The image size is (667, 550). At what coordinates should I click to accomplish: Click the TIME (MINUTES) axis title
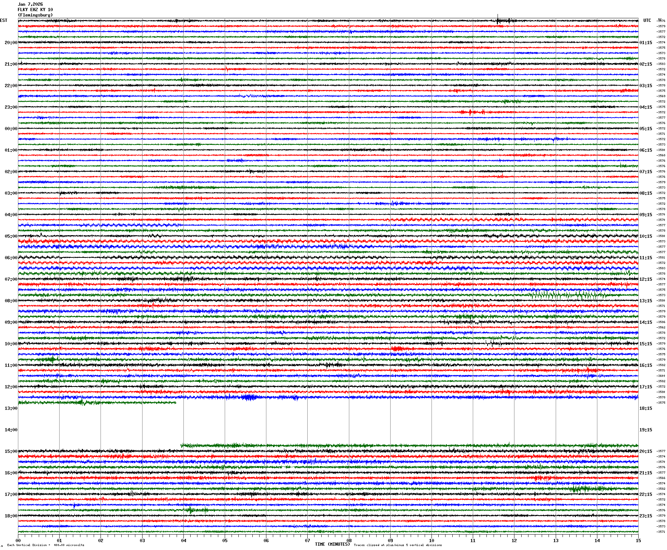[x=332, y=544]
